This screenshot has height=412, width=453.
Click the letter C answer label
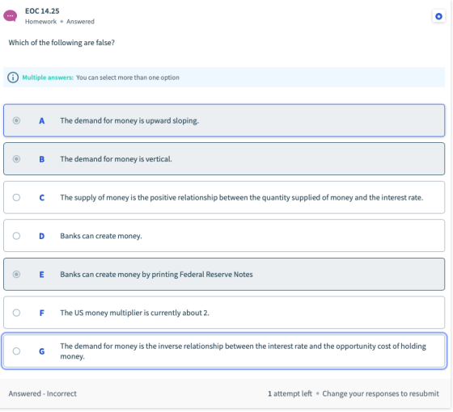tap(41, 198)
